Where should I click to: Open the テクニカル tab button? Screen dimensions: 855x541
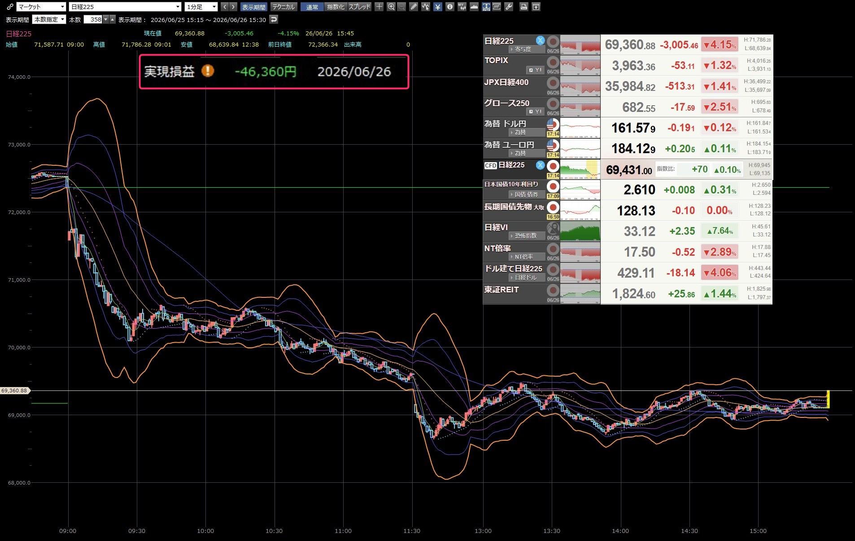click(284, 7)
